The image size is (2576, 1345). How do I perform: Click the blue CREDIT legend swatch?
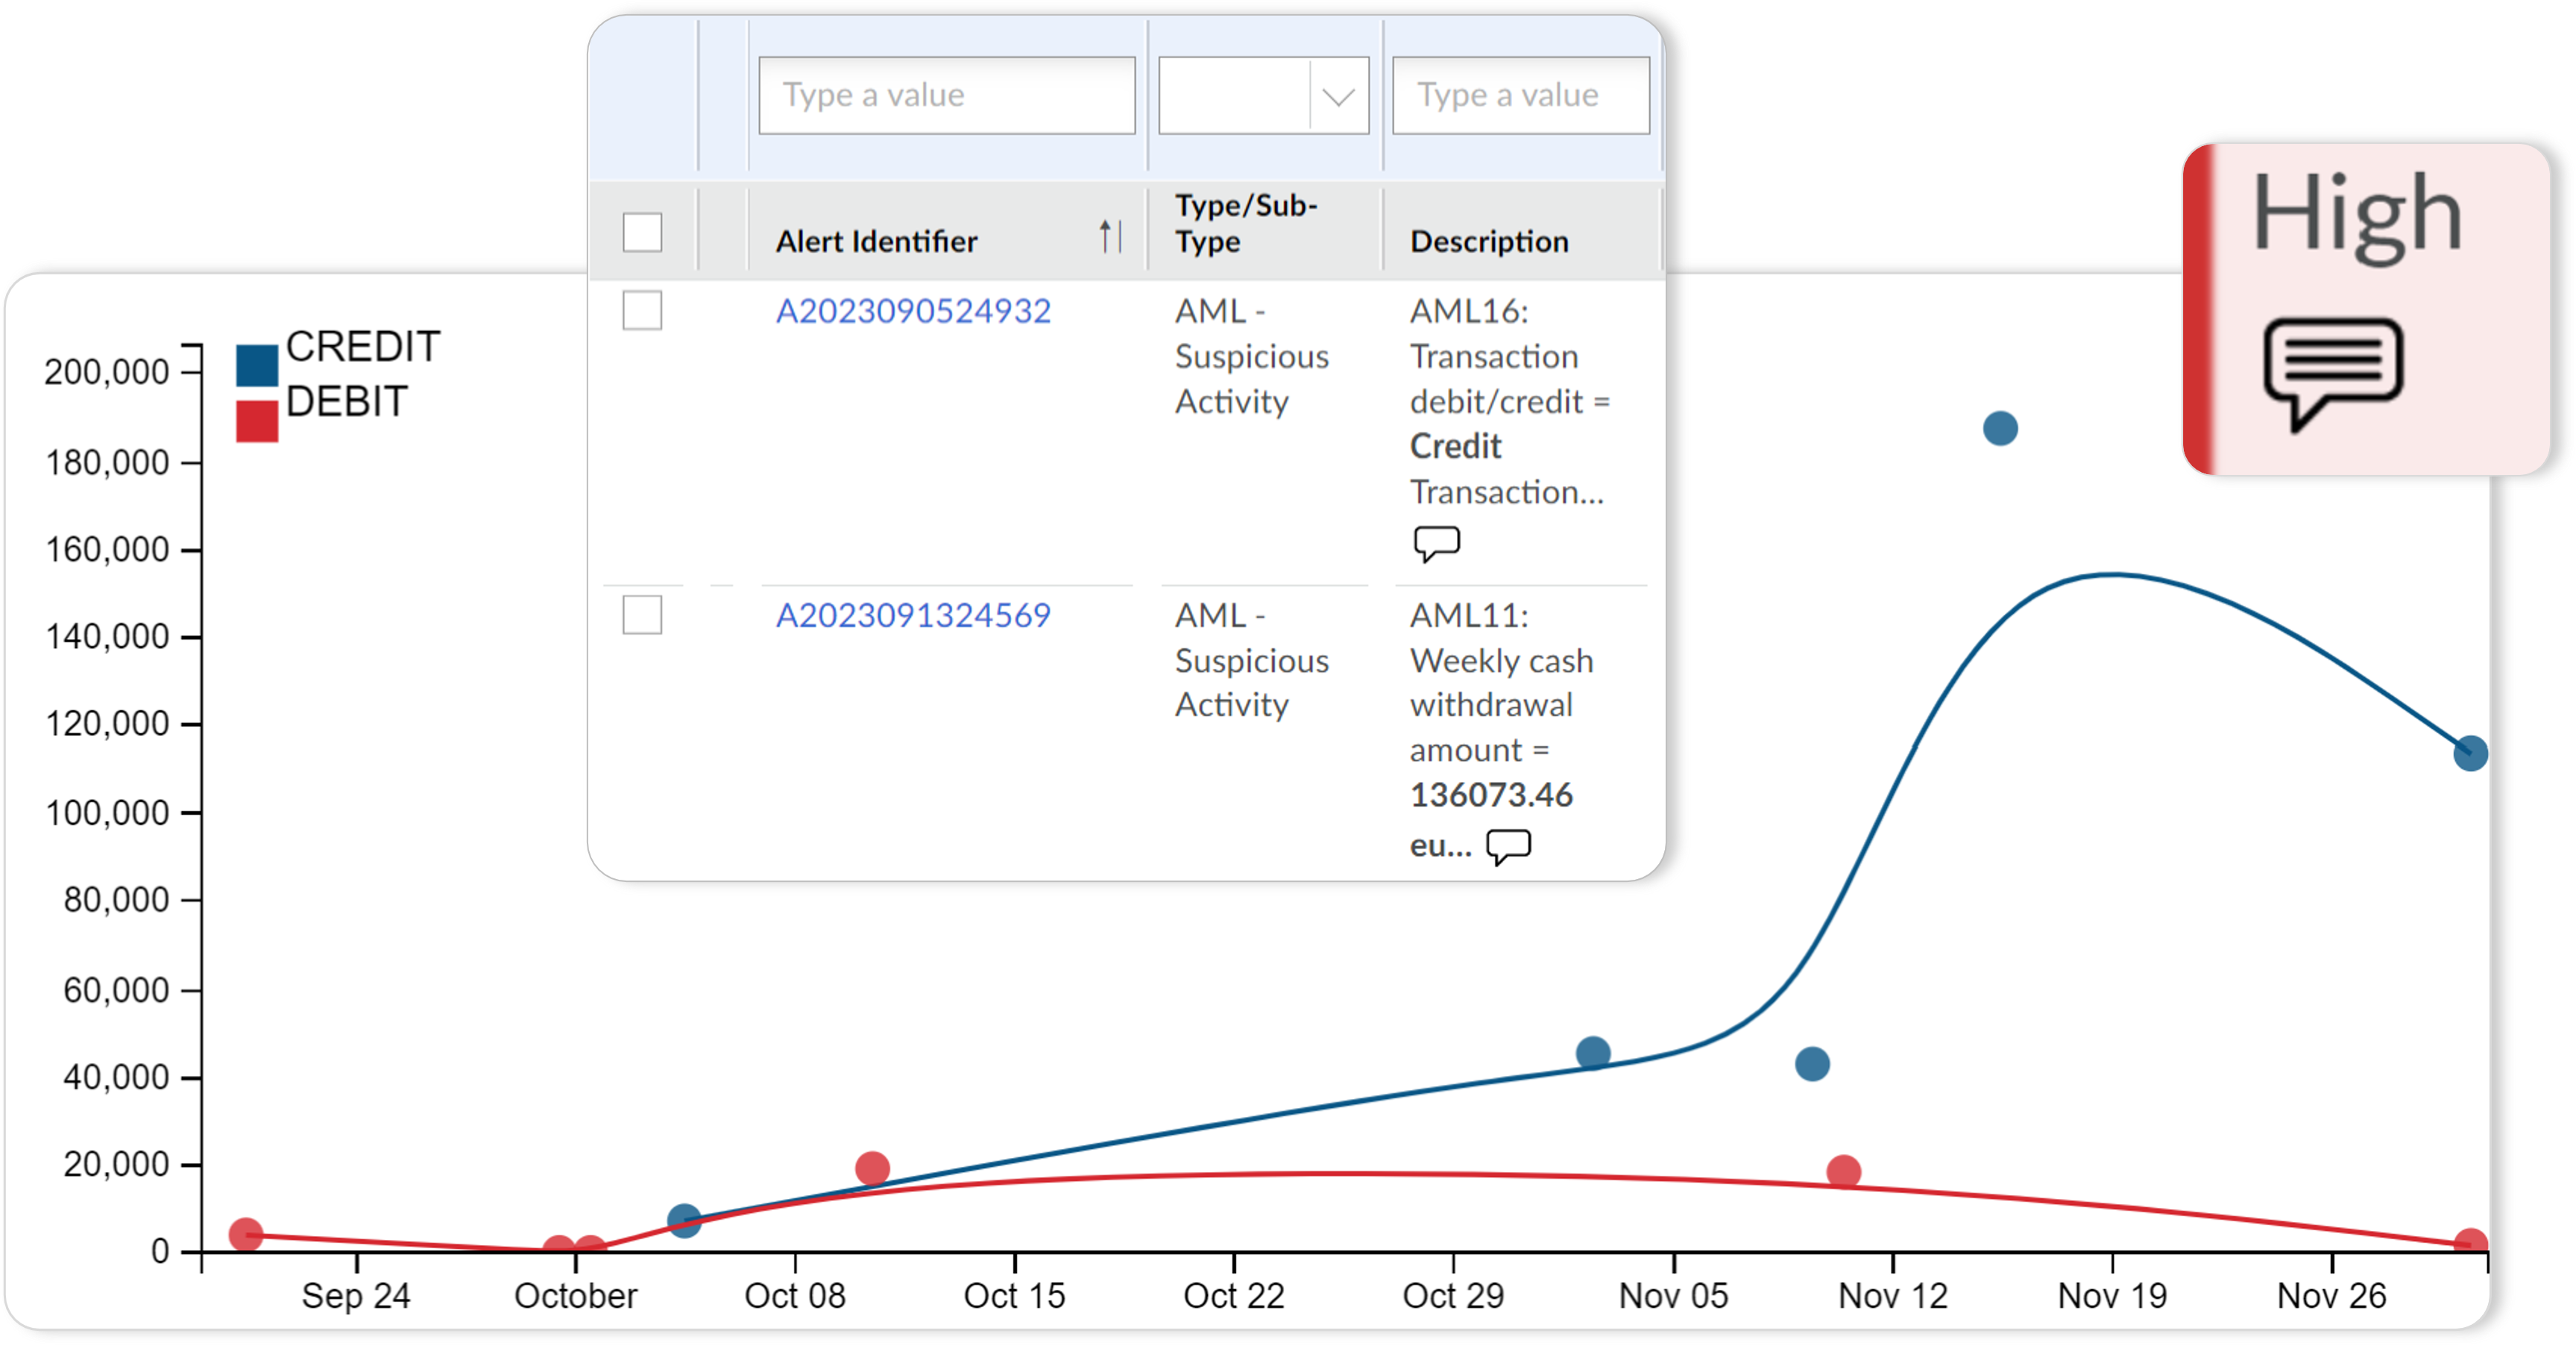(x=257, y=365)
